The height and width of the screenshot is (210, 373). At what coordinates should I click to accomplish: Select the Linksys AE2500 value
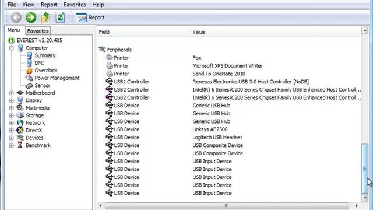[x=210, y=129]
